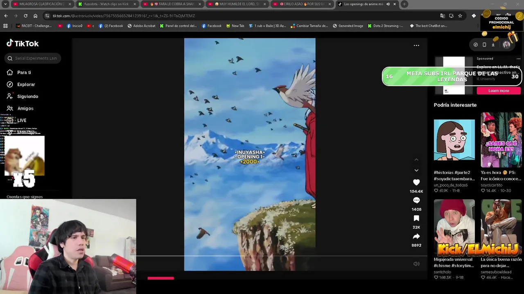Toggle video volume speaker icon
The image size is (524, 294).
pyautogui.click(x=416, y=264)
